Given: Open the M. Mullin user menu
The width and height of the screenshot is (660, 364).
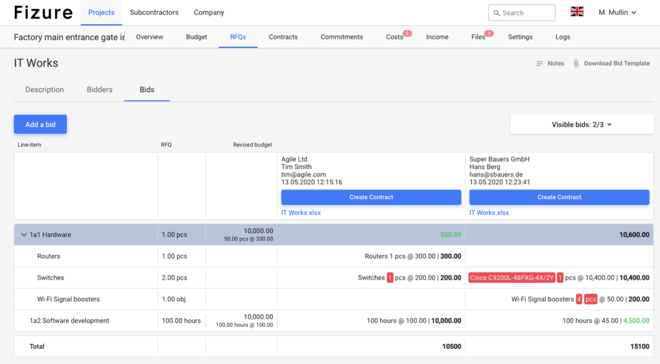Looking at the screenshot, I should (x=617, y=13).
